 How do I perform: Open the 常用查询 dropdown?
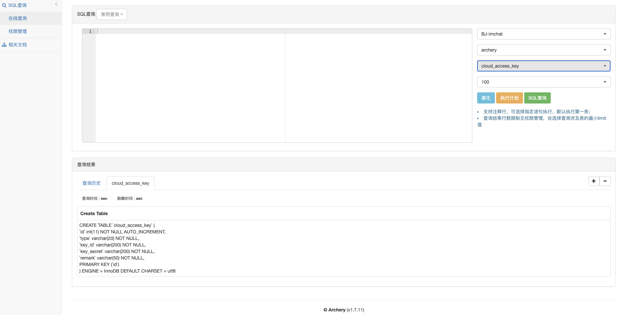pos(111,14)
